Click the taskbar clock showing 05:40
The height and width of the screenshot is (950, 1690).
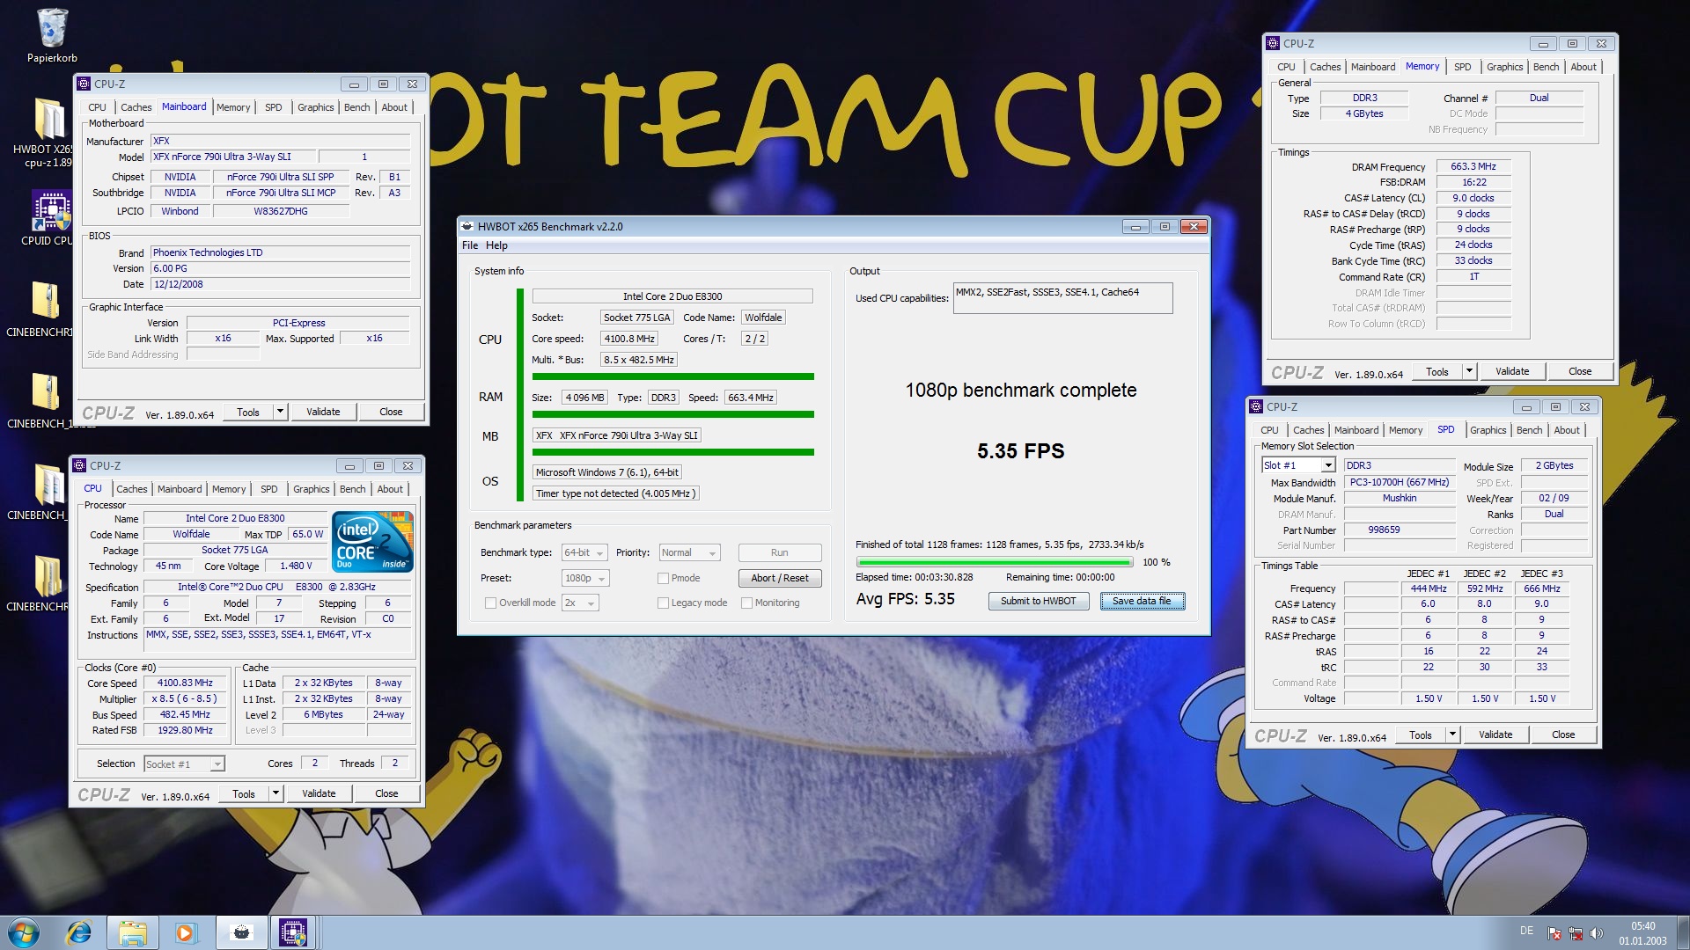(x=1642, y=933)
